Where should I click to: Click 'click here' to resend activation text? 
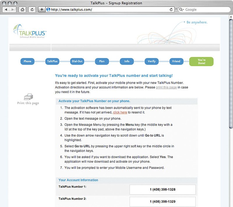click(120, 112)
